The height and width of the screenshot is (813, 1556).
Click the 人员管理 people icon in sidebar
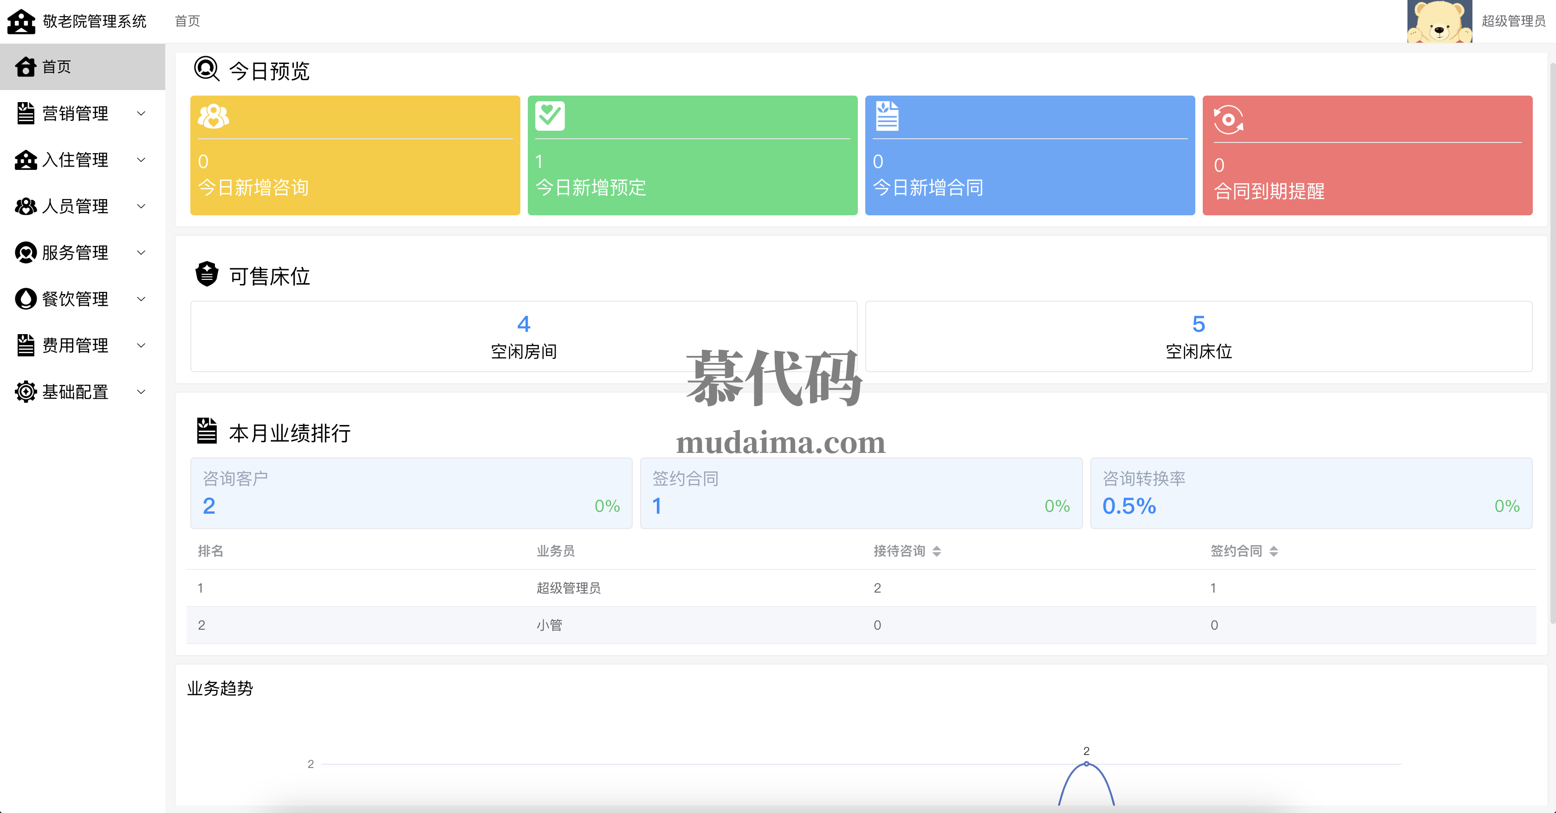[26, 206]
